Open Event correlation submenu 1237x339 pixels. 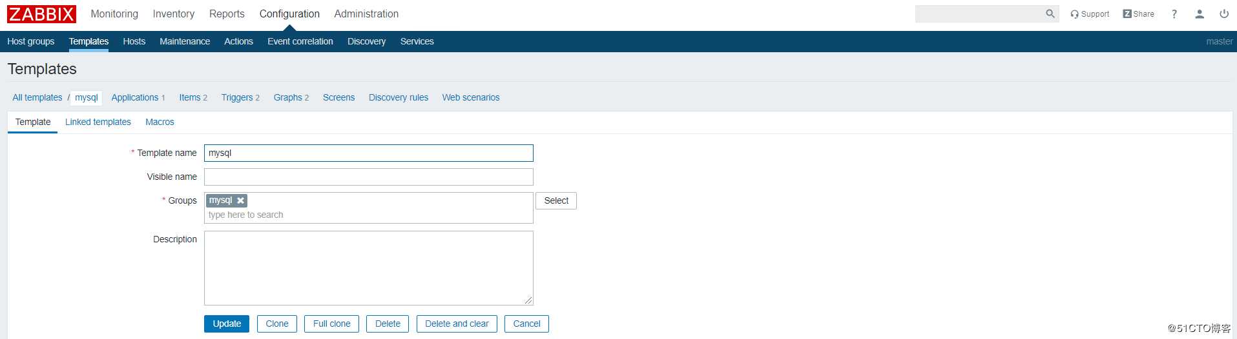coord(300,41)
